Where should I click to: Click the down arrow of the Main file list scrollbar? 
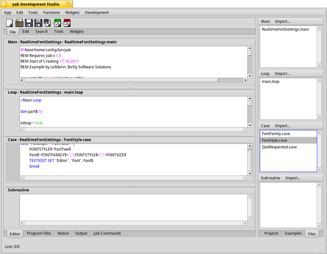pos(319,66)
